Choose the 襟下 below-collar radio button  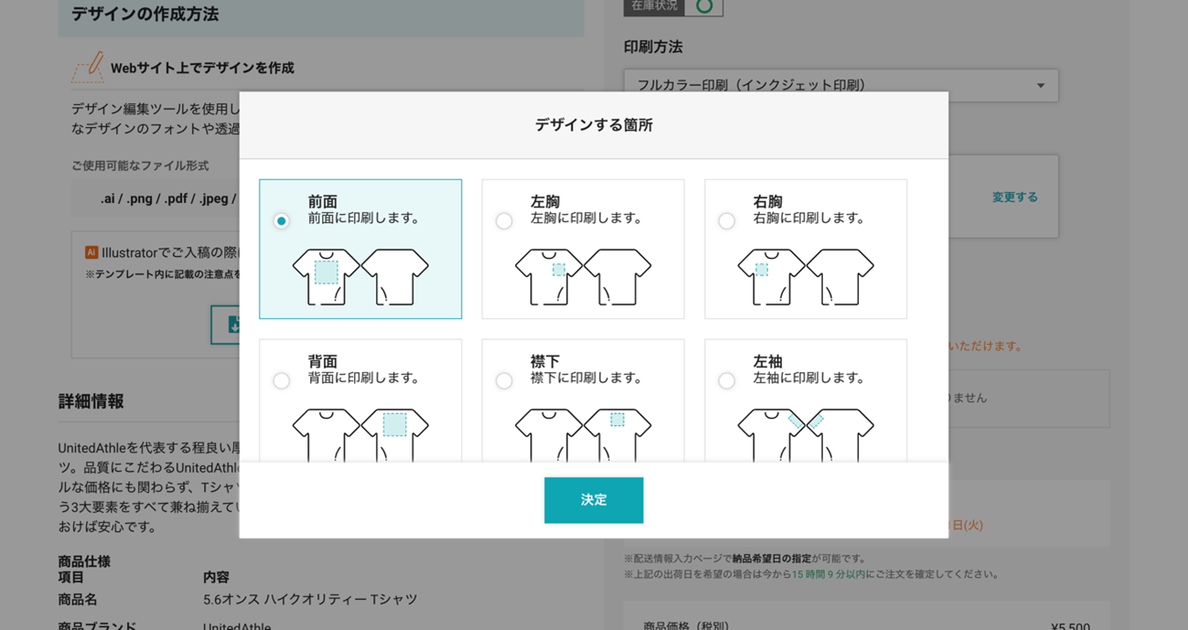(x=504, y=380)
